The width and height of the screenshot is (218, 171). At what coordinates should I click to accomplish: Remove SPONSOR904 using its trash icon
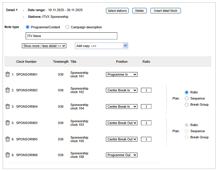8,107
